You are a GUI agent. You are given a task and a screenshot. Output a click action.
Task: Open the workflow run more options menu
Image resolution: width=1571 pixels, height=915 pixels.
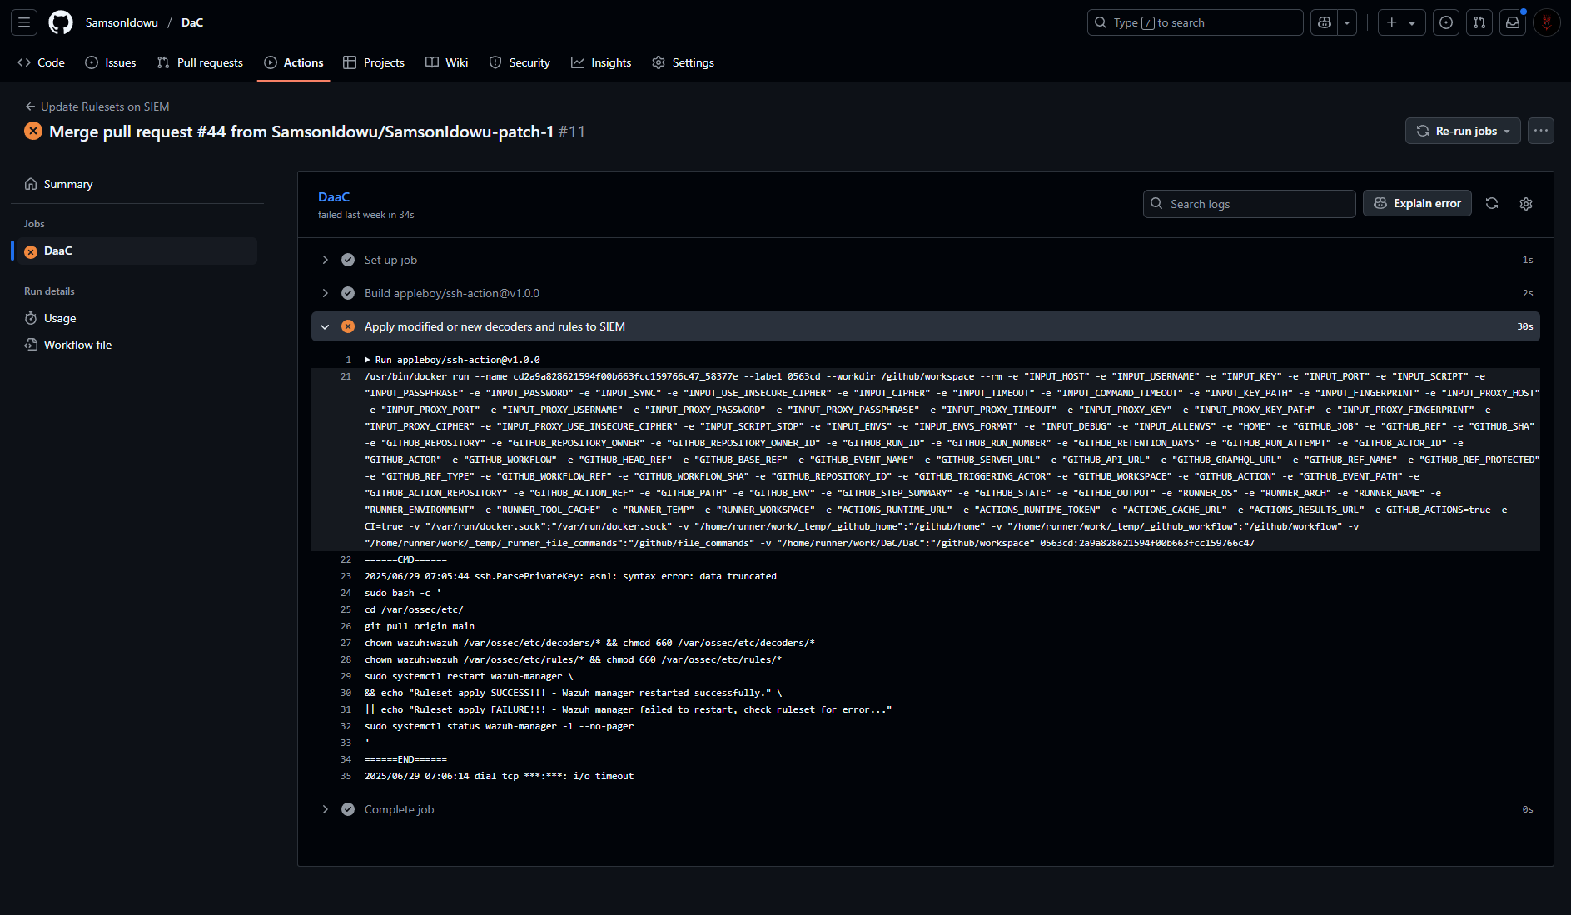pyautogui.click(x=1541, y=131)
